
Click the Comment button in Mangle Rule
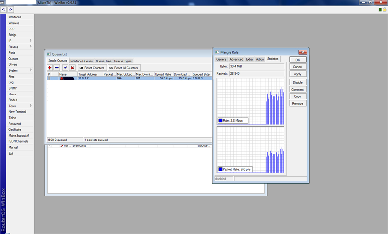point(297,90)
